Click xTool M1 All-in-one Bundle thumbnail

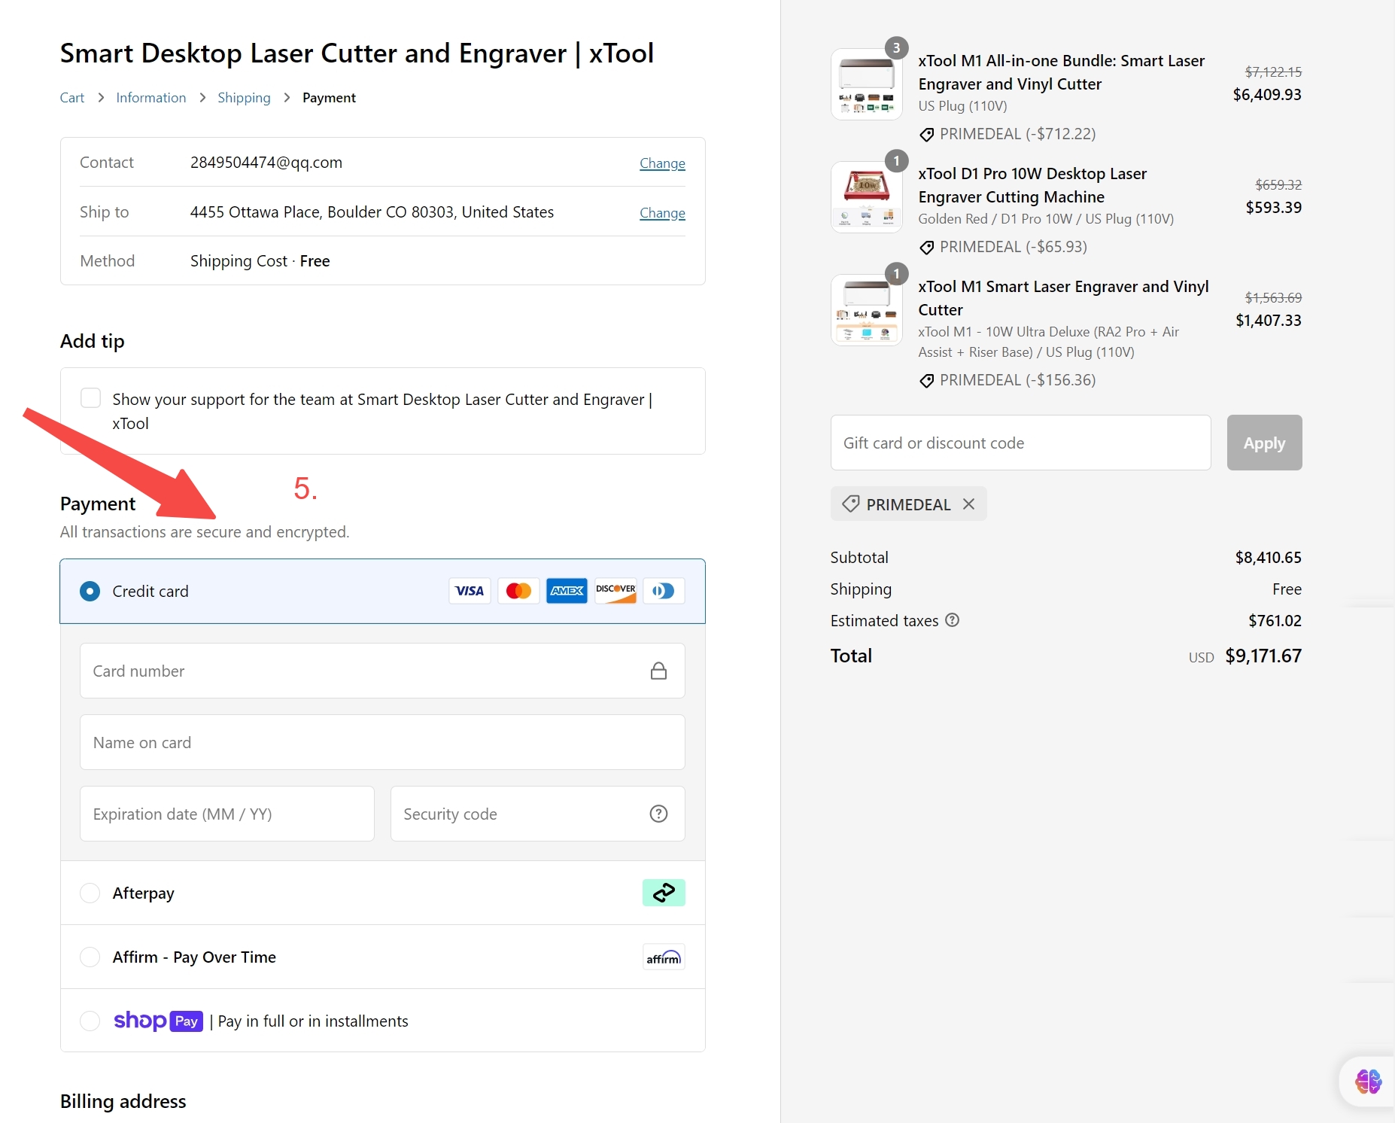tap(867, 84)
